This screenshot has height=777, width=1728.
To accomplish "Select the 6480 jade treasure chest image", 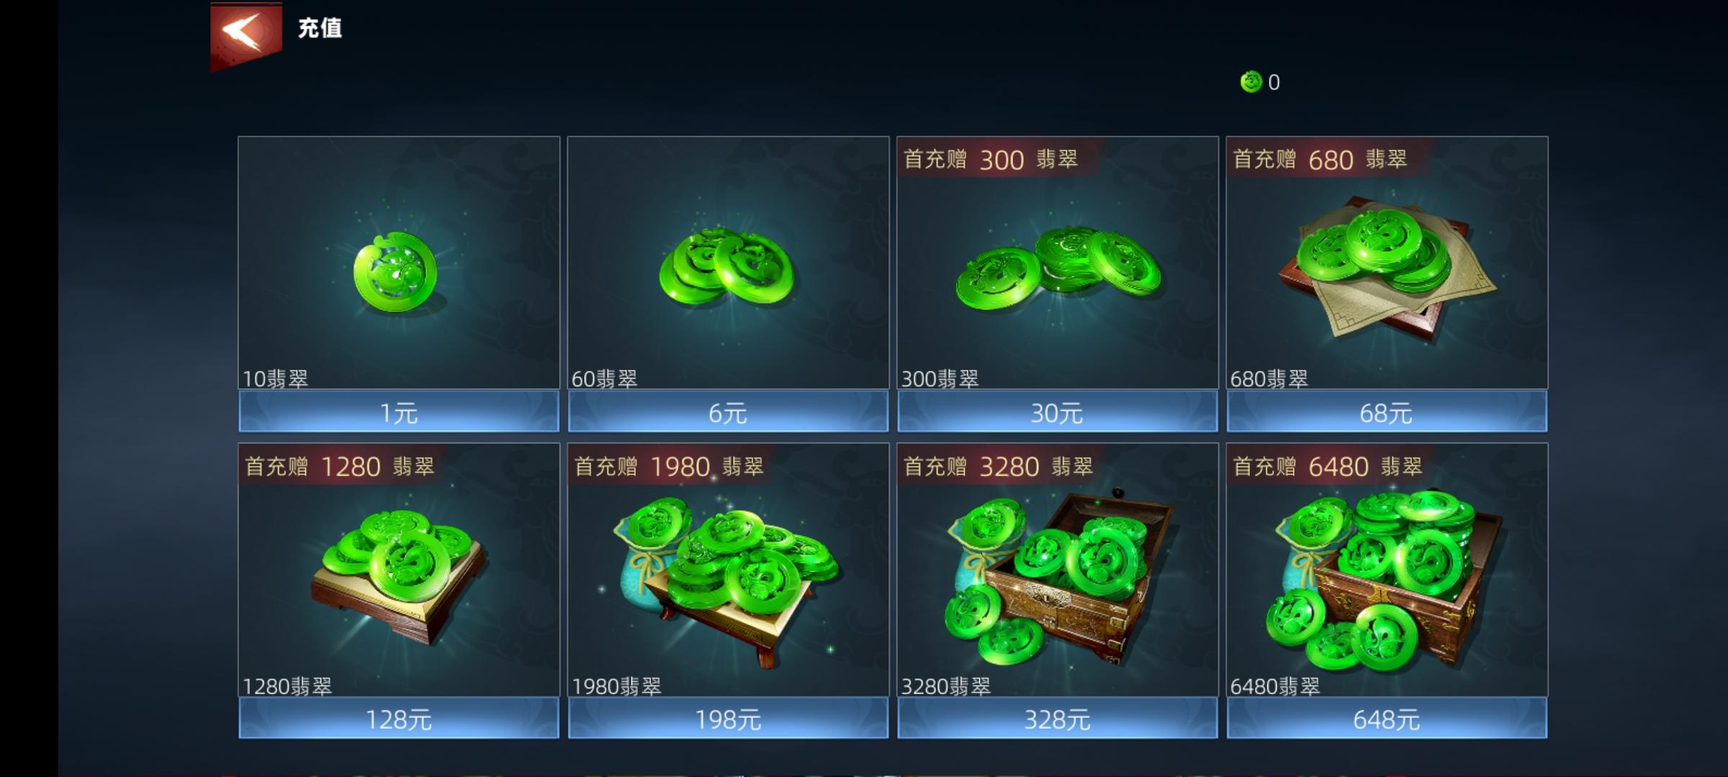I will click(x=1385, y=581).
